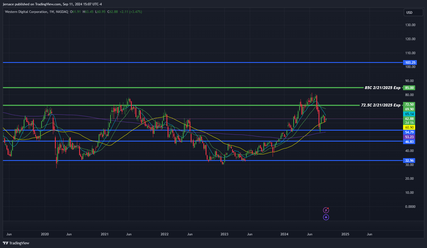Click the yellow 60.90 moving average label
The height and width of the screenshot is (248, 427).
click(409, 128)
